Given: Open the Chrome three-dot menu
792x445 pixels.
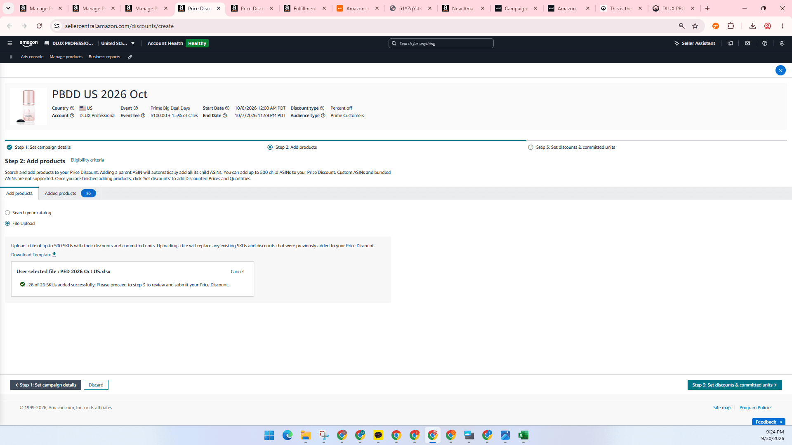Looking at the screenshot, I should [x=783, y=26].
